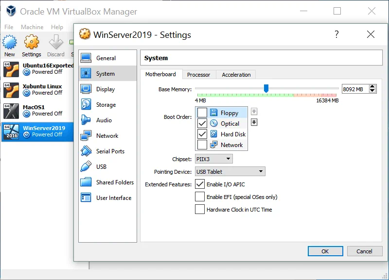Click the Serial Ports icon
This screenshot has height=280, width=389.
pyautogui.click(x=86, y=151)
